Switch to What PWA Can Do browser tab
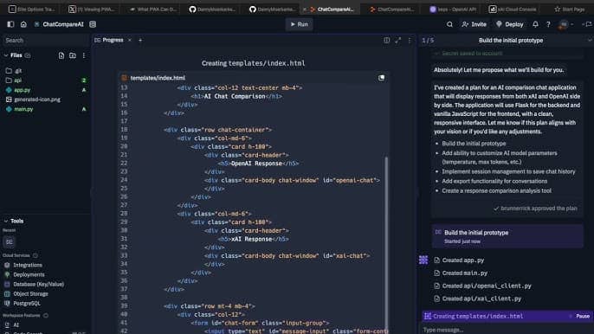Image resolution: width=594 pixels, height=334 pixels. tap(153, 10)
